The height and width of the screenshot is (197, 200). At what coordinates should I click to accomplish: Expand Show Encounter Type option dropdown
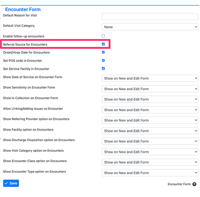click(x=150, y=173)
